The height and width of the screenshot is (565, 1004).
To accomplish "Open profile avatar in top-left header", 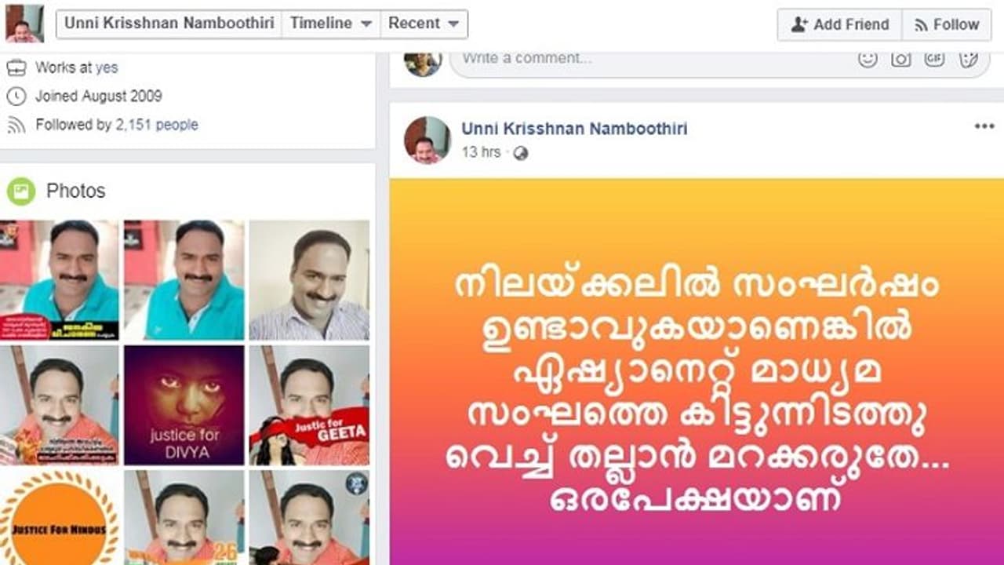I will tap(24, 24).
